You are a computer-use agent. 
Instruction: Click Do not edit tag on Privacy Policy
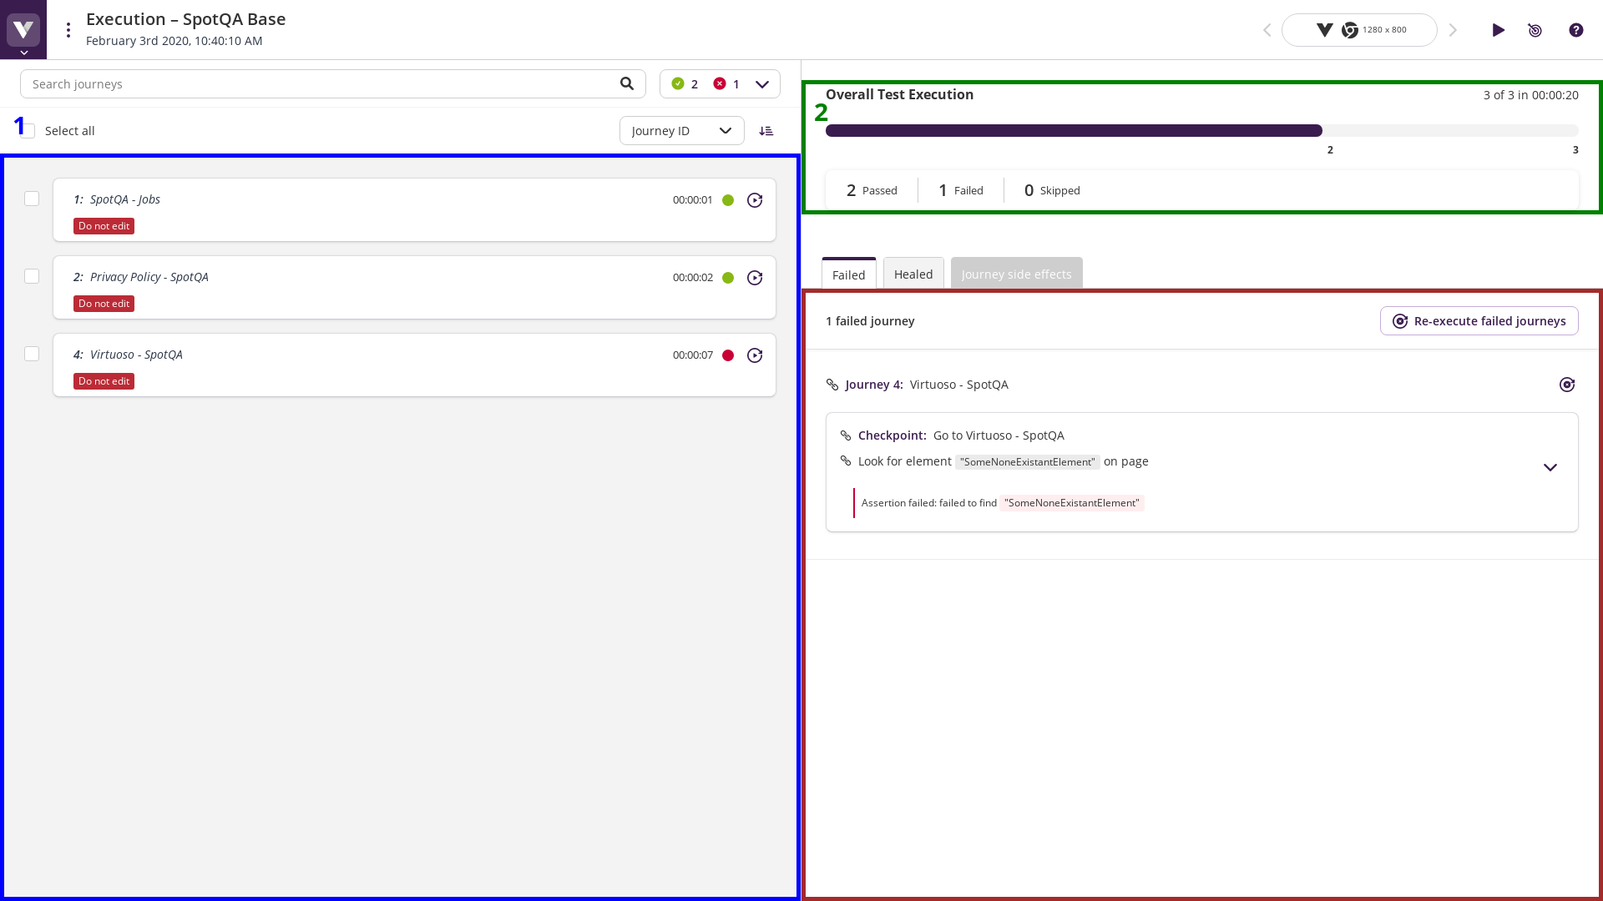coord(104,304)
